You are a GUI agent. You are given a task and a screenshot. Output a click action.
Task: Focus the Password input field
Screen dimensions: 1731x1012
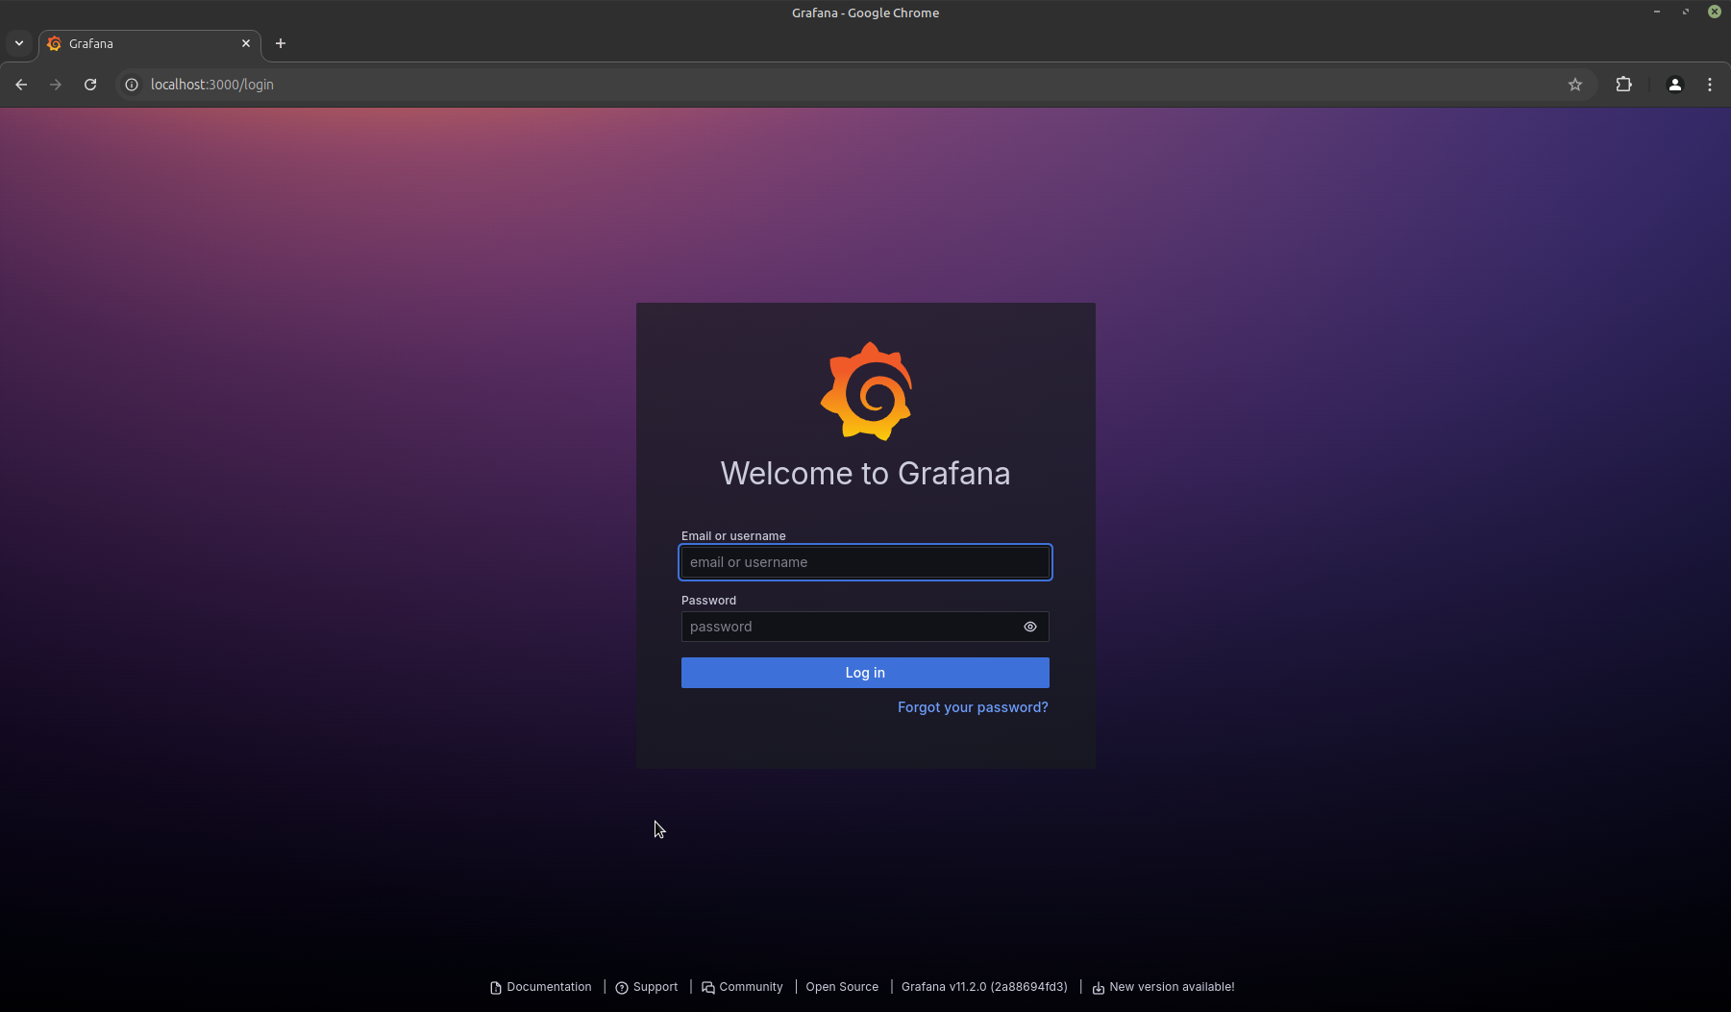865,627
